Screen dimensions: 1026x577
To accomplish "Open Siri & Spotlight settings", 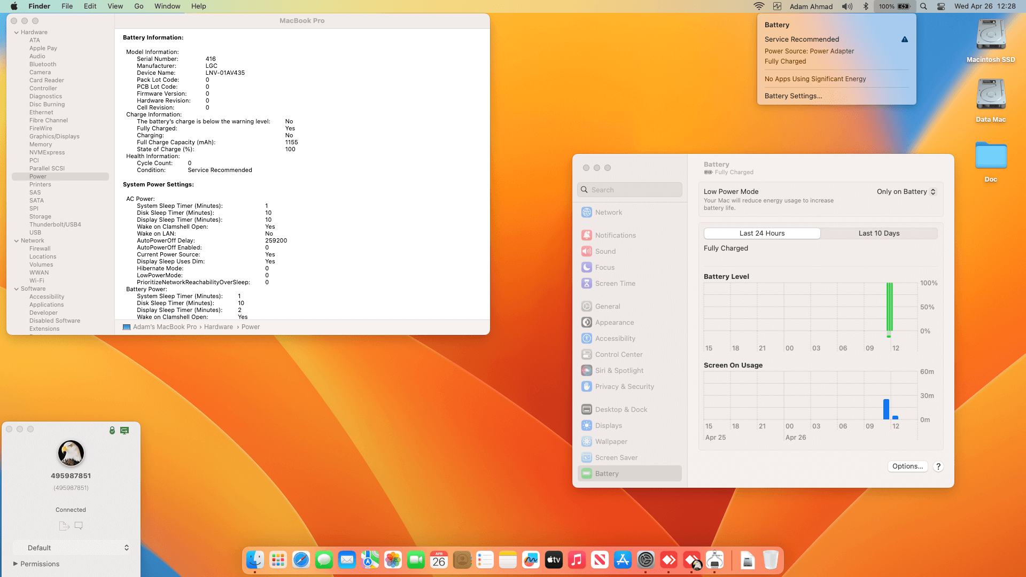I will [629, 370].
